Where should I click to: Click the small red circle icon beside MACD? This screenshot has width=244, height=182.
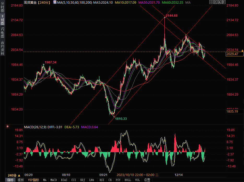click(x=8, y=127)
